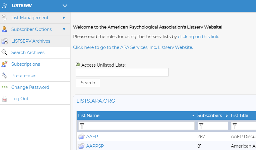The image size is (256, 150).
Task: Click the Subscriptions people icon
Action: [x=4, y=64]
